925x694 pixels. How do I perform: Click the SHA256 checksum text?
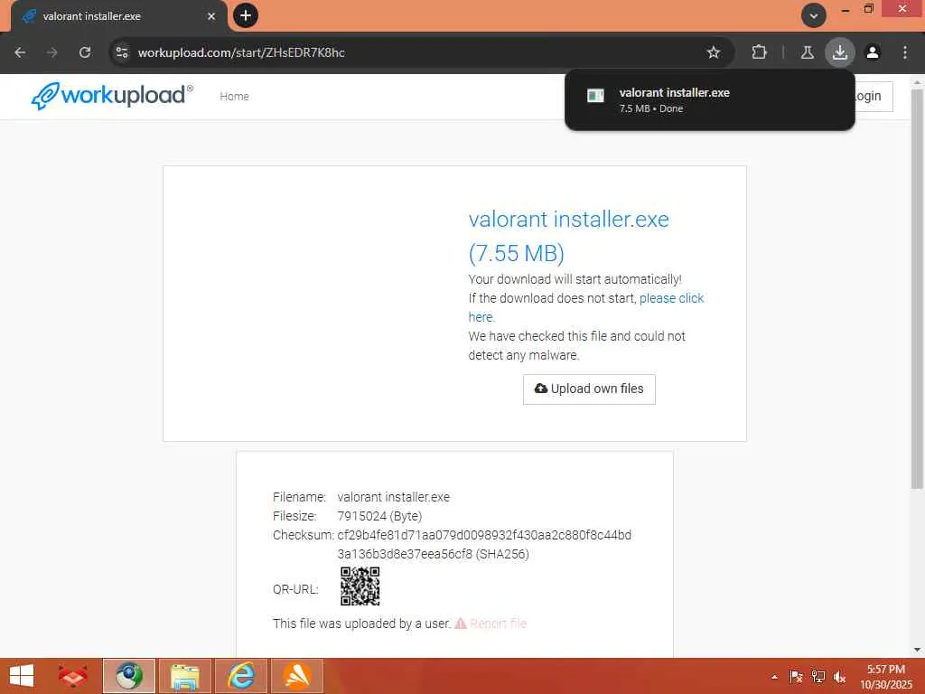click(484, 545)
